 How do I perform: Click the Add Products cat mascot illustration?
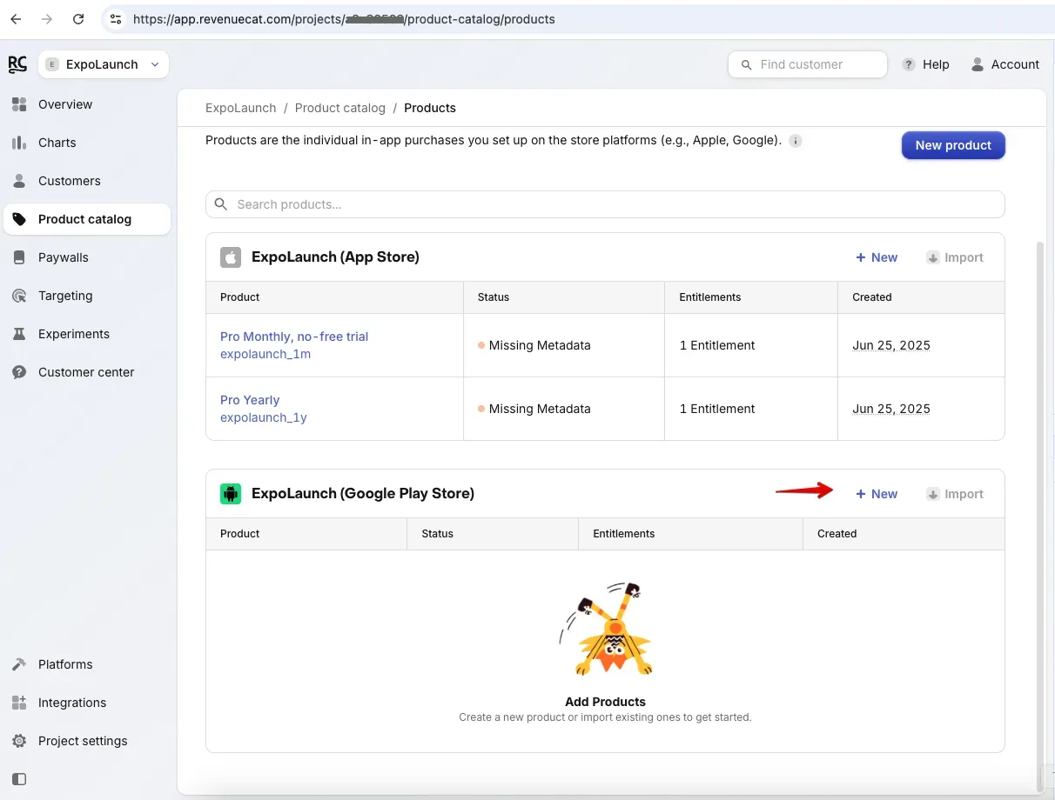605,629
